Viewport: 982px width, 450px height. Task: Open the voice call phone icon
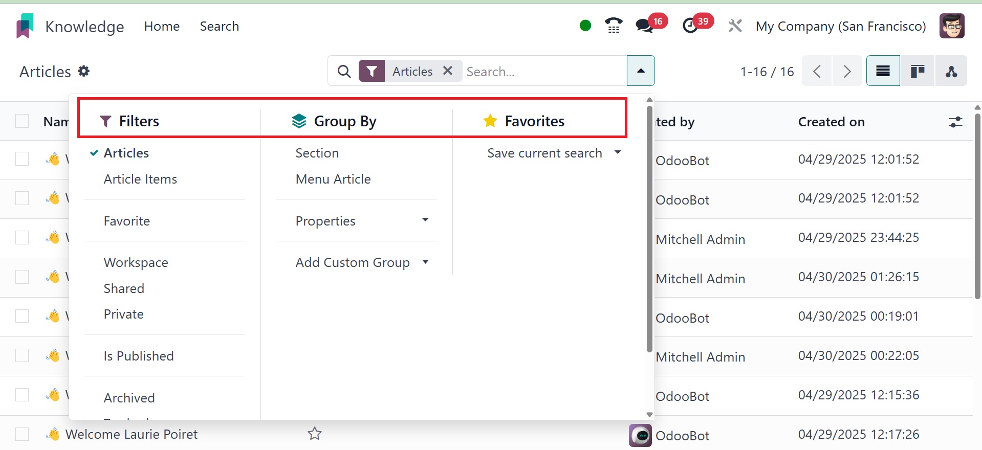tap(613, 26)
